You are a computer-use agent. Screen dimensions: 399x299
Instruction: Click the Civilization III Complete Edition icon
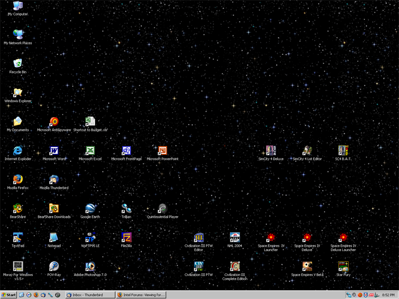coord(235,267)
